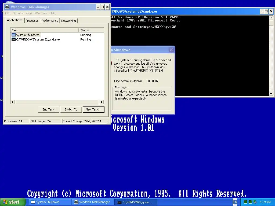Viewport: 275px width, 206px height.
Task: Switch to the Applications tab
Action: pos(15,20)
